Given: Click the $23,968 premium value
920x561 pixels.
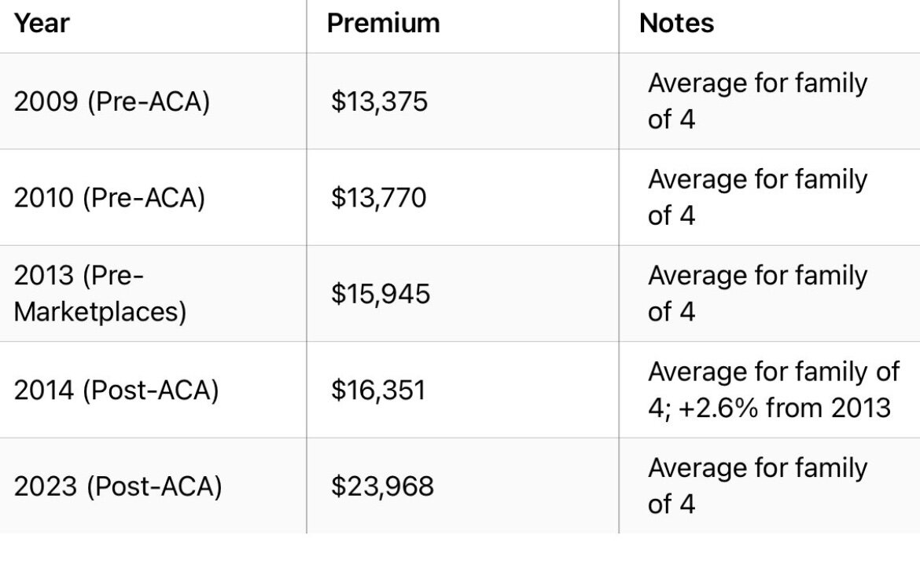Looking at the screenshot, I should 382,487.
